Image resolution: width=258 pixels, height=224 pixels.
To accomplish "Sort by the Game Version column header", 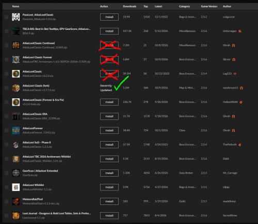I will (x=209, y=6).
